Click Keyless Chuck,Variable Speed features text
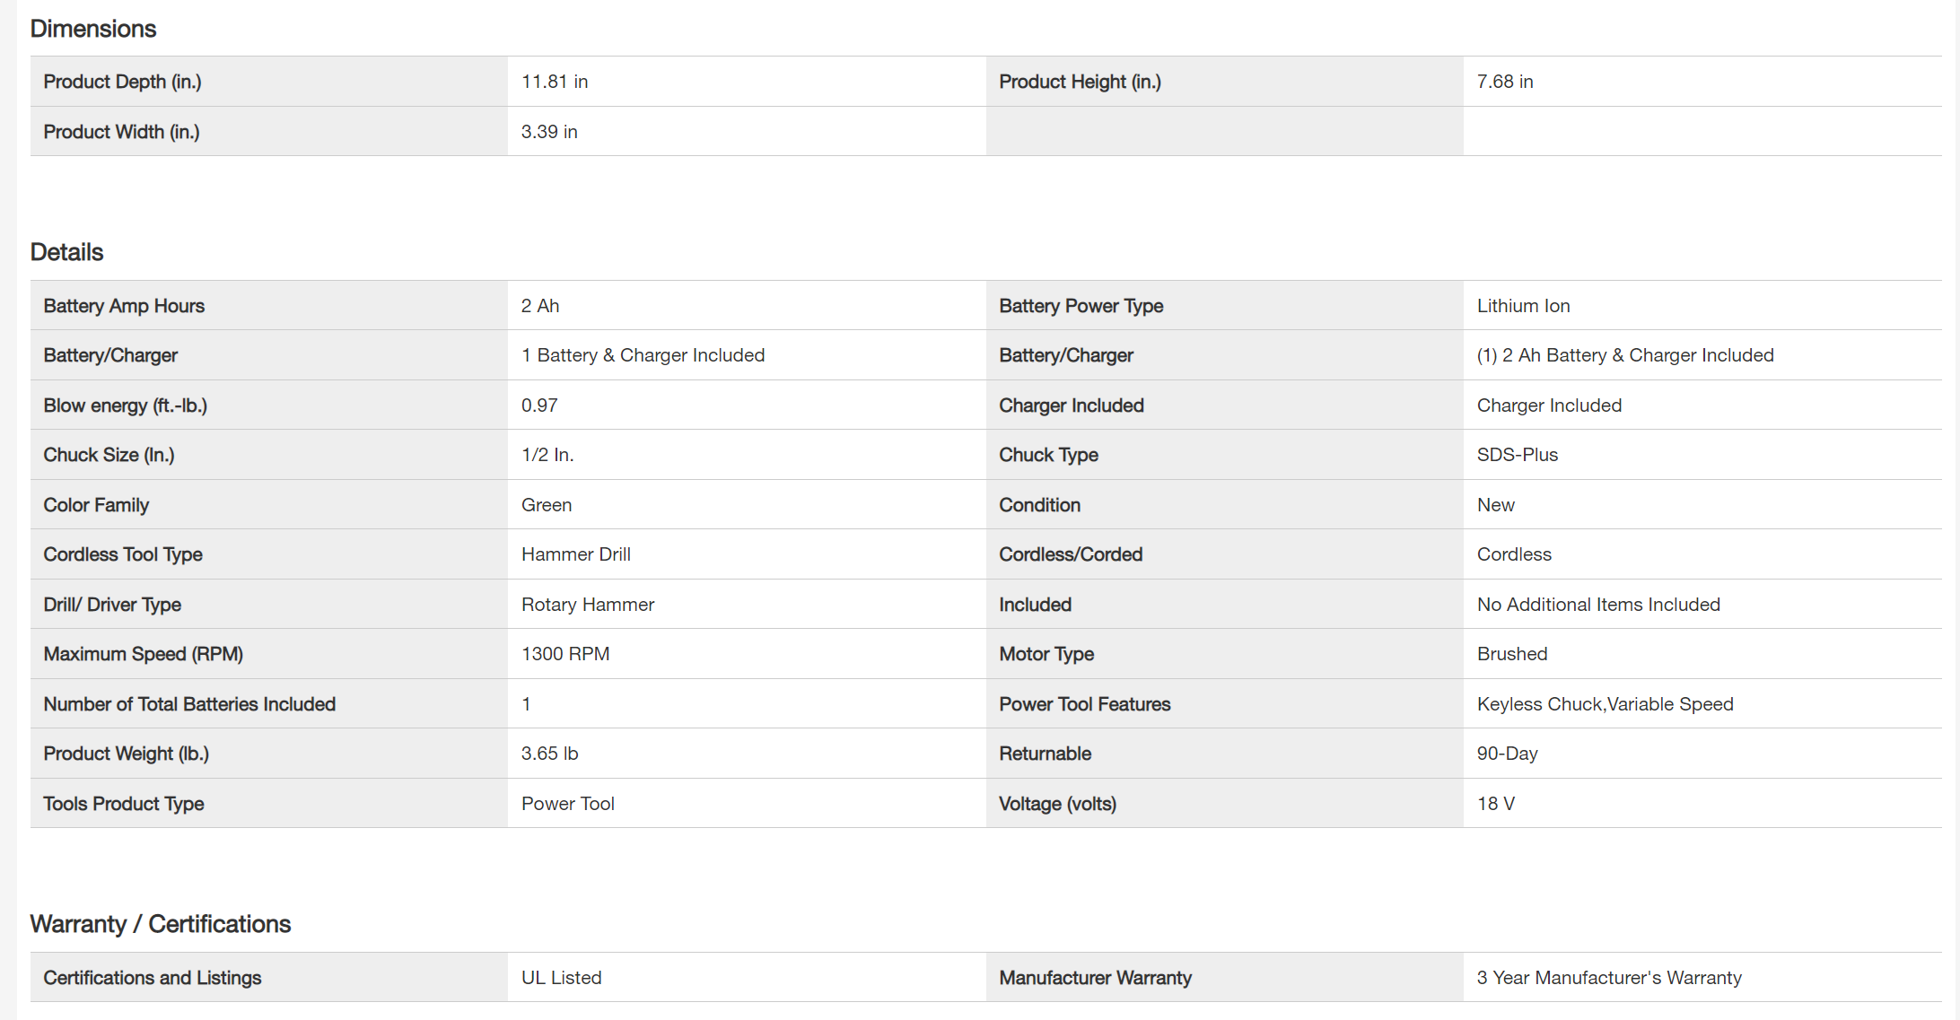The width and height of the screenshot is (1960, 1020). [x=1605, y=704]
